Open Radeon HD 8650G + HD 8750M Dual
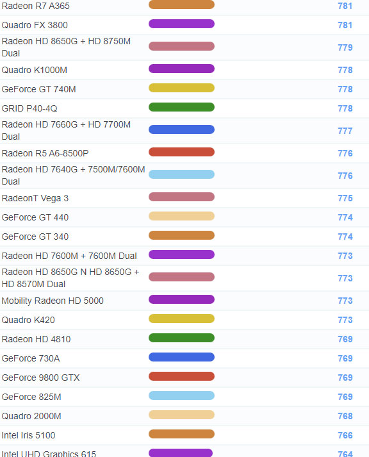 66,47
